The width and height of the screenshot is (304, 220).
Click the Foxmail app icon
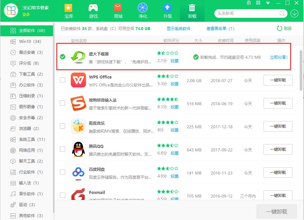78,194
